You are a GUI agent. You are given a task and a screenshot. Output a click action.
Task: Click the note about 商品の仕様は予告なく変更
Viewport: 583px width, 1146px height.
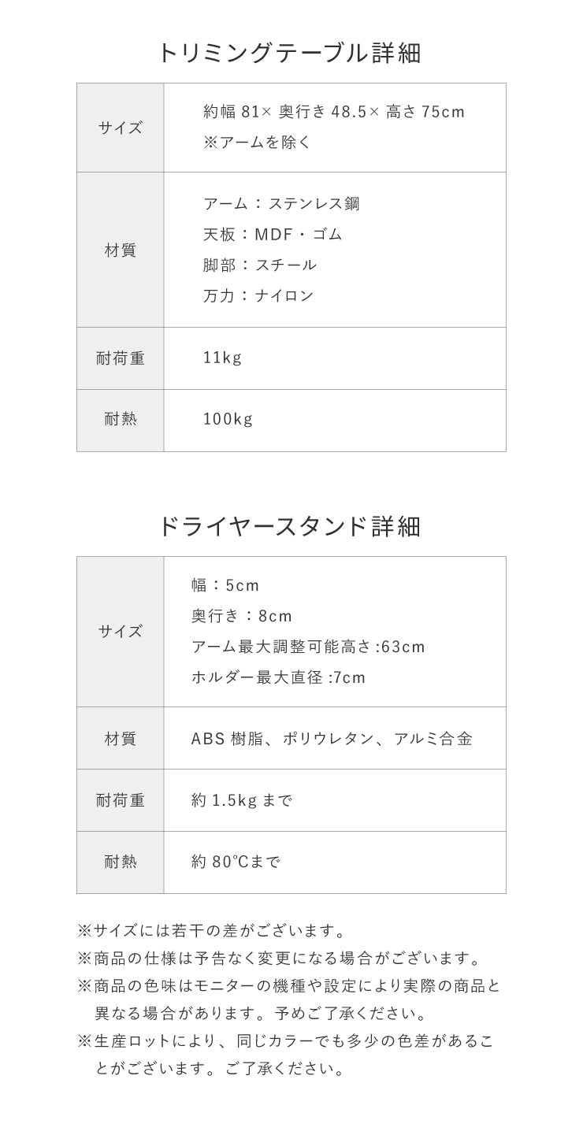coord(278,959)
